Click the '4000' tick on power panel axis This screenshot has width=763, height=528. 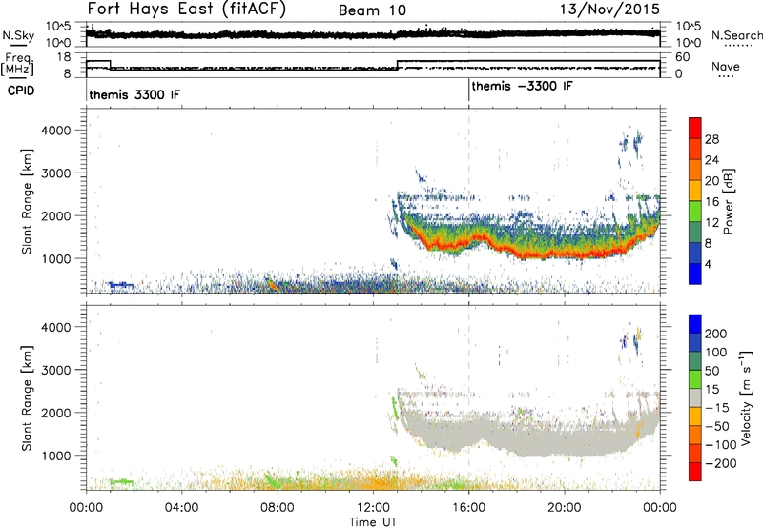coord(56,131)
